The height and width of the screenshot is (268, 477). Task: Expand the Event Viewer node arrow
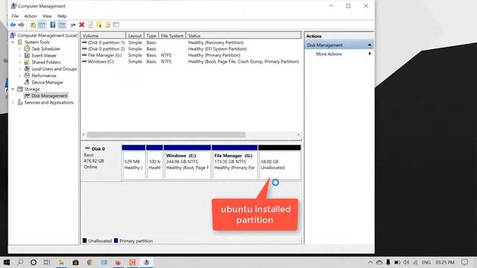coord(20,55)
